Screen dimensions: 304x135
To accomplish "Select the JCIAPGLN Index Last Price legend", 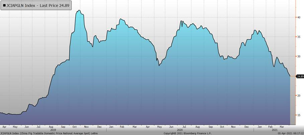I will point(36,5).
